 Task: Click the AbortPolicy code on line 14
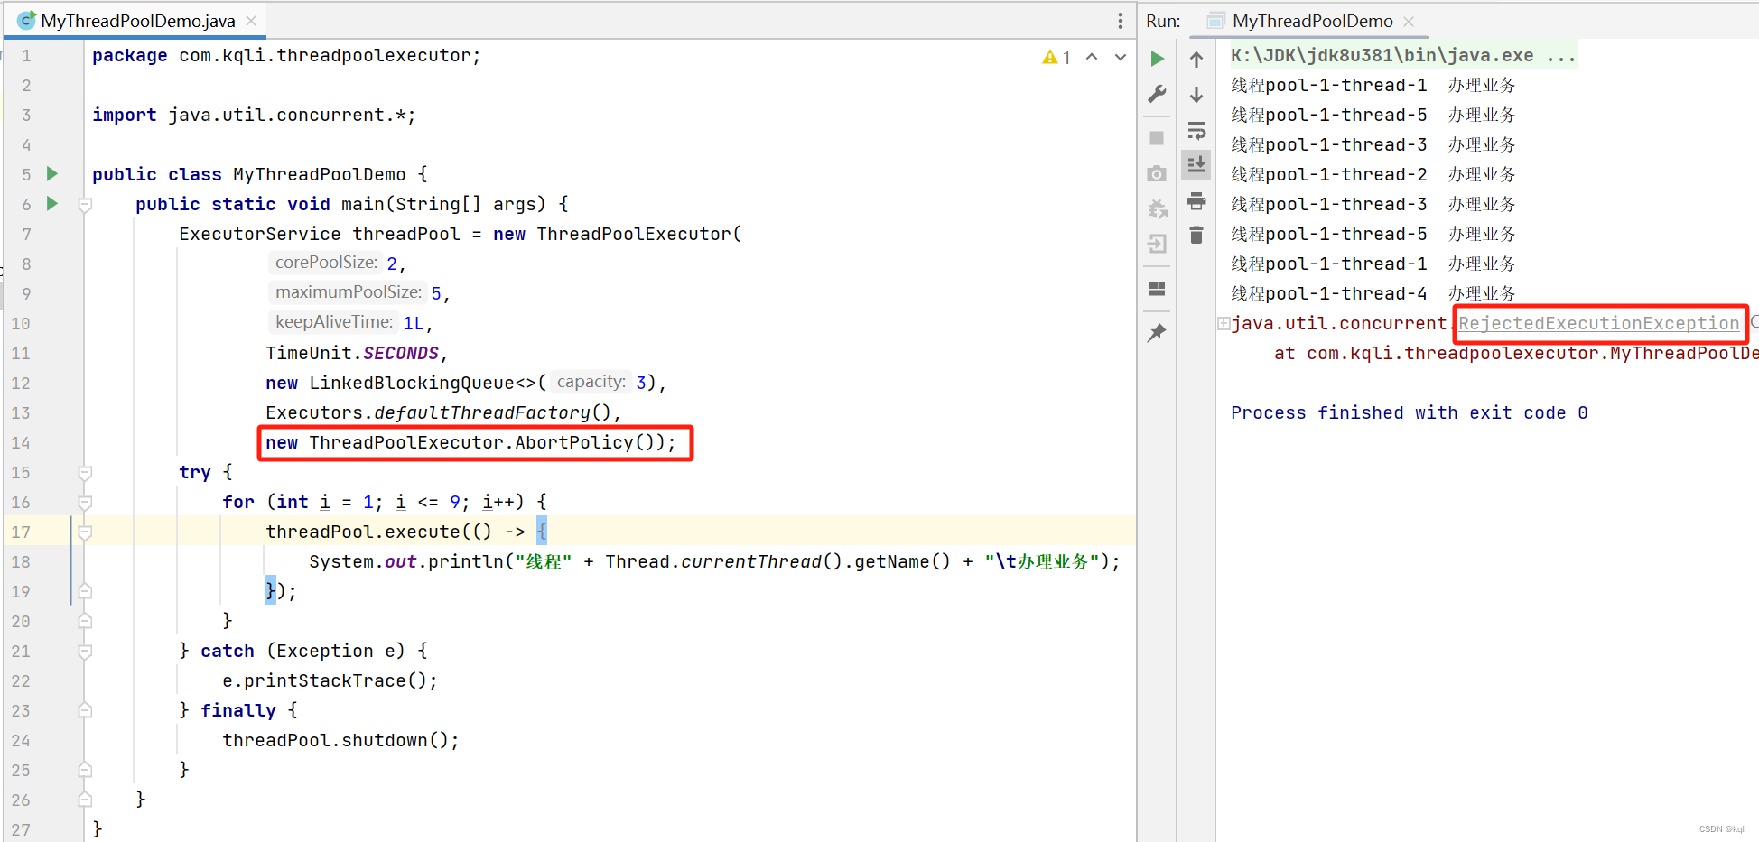pos(470,442)
